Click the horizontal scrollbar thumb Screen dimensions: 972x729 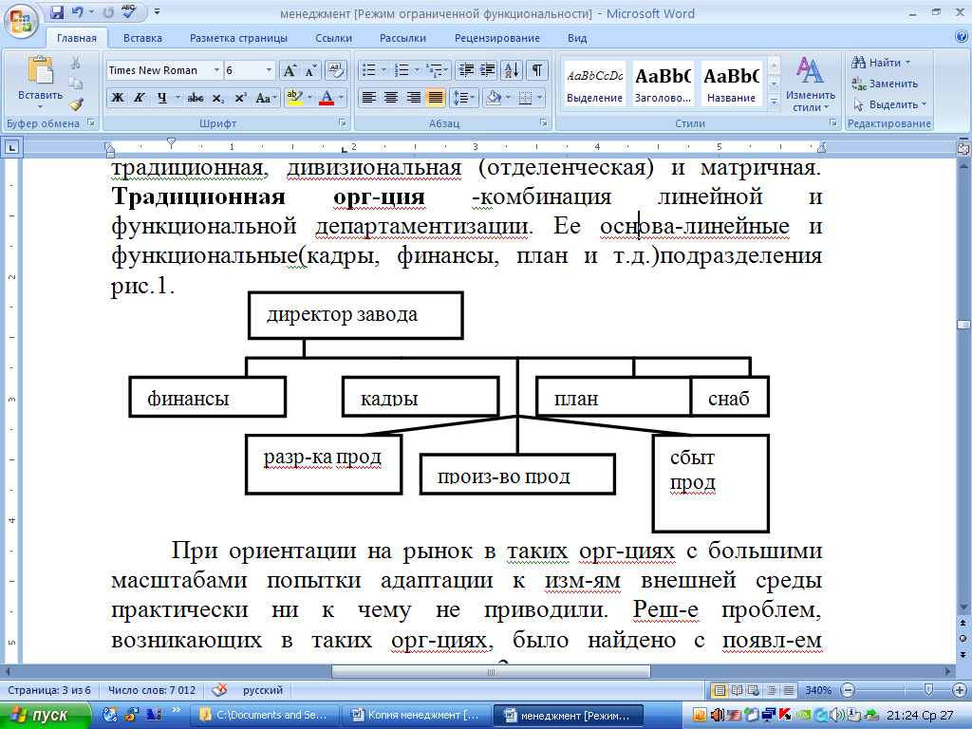pos(491,672)
